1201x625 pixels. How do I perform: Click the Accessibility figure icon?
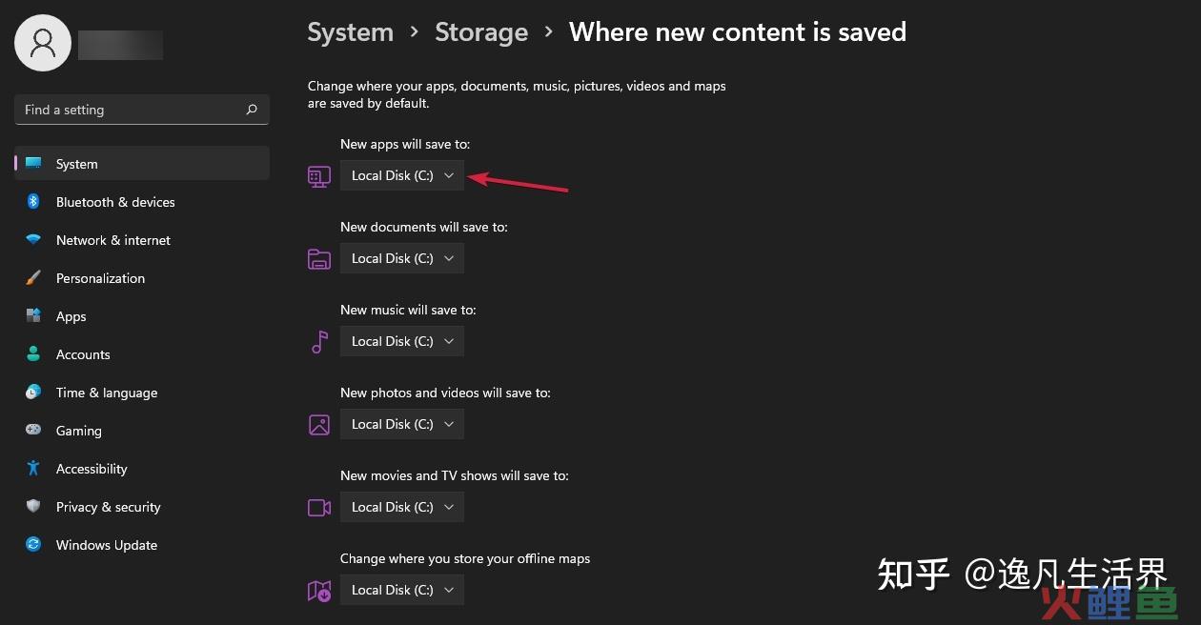click(x=33, y=469)
